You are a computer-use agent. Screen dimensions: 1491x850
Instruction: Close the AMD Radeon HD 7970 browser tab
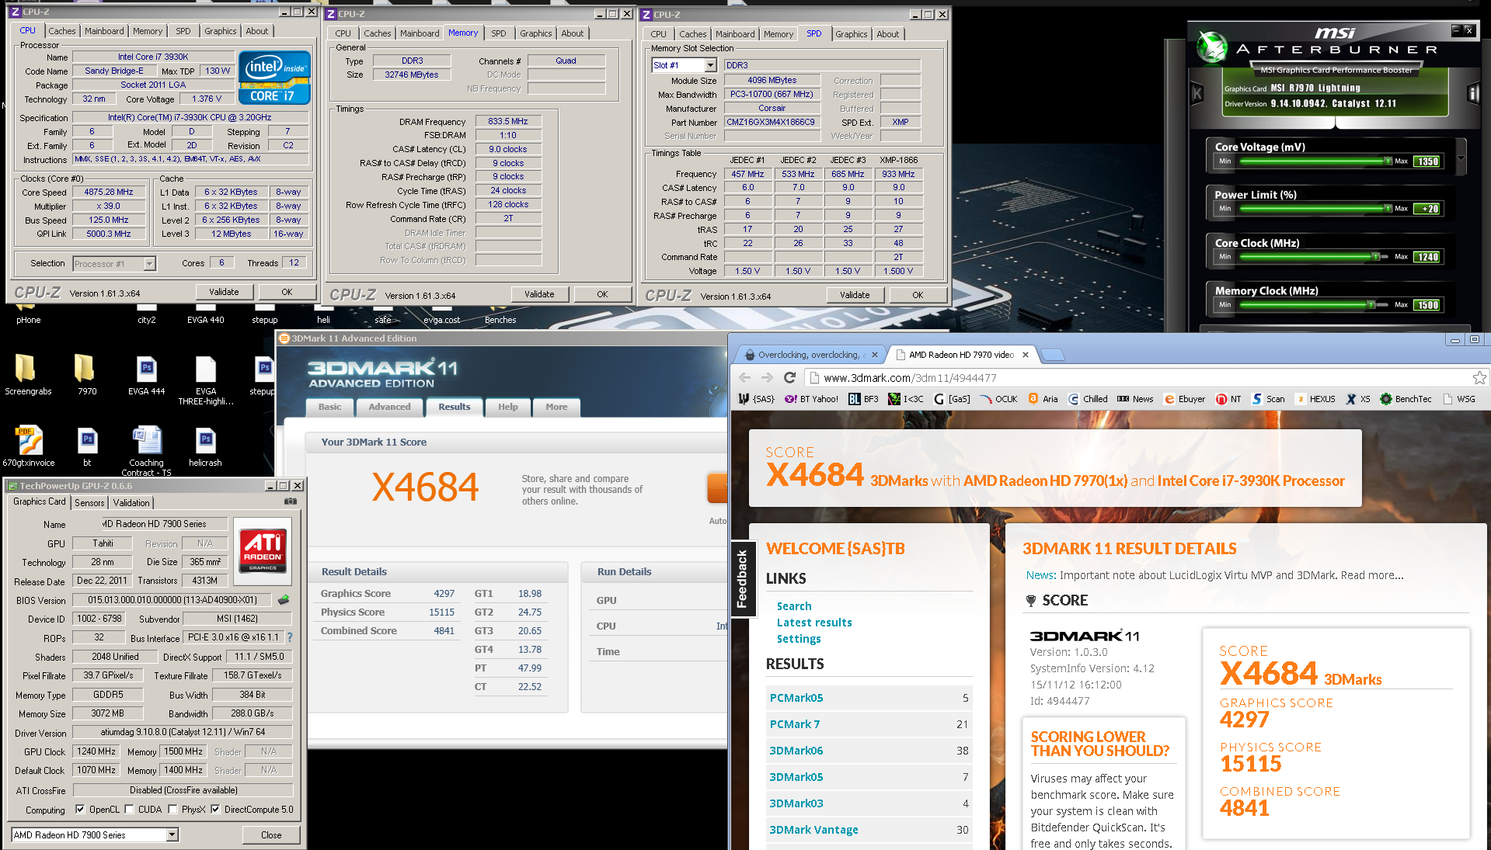(x=1025, y=355)
